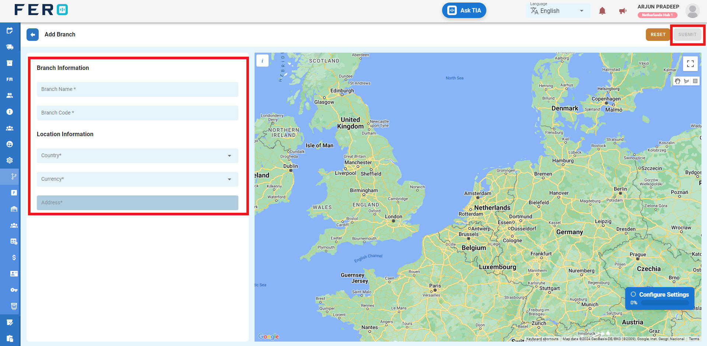Viewport: 707px width, 346px height.
Task: Open the ID card sidebar icon
Action: coord(14,273)
